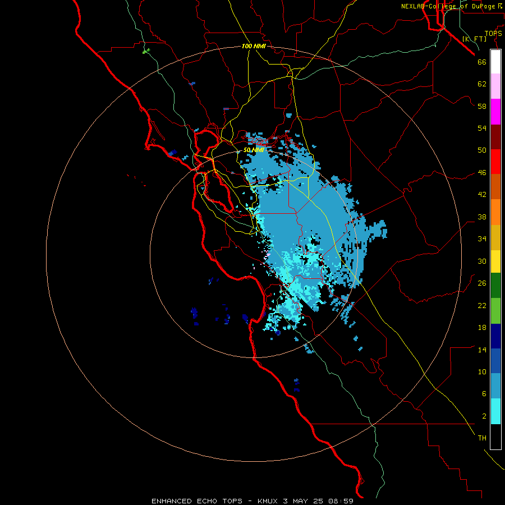Pick the dark green legend swatch
The image size is (505, 505).
[495, 286]
